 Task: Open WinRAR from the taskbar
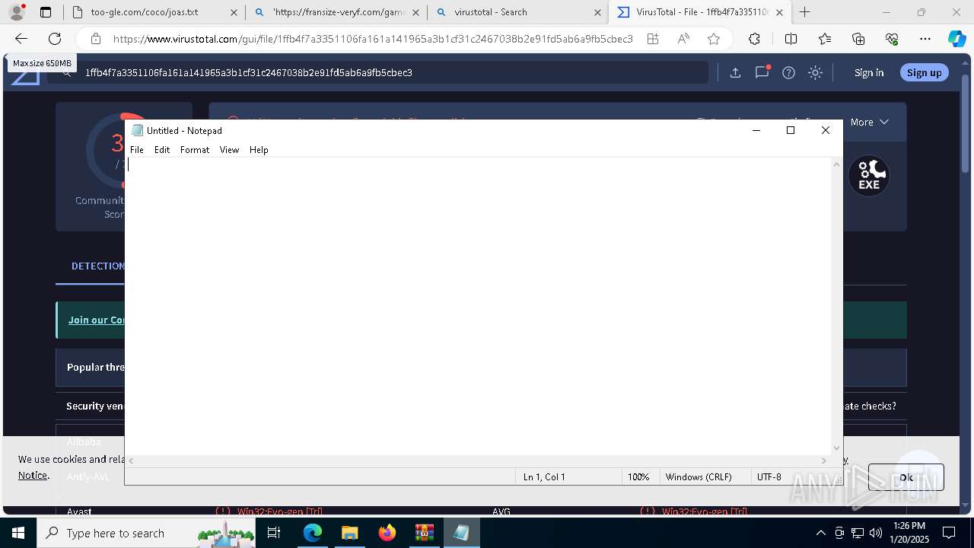[x=424, y=533]
